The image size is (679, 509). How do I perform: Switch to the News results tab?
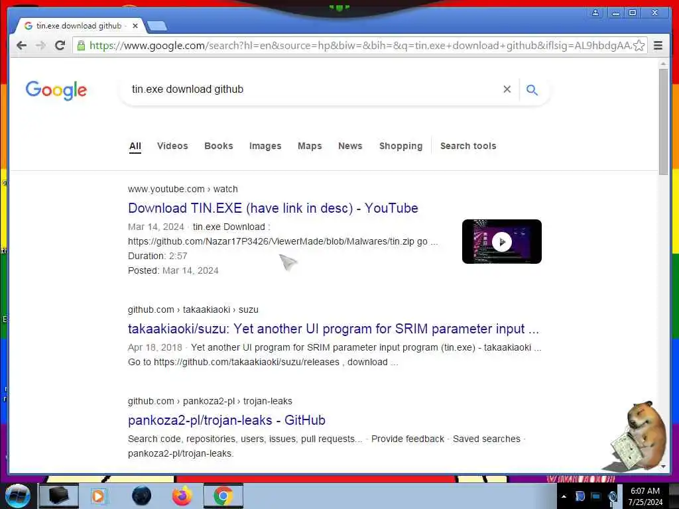[350, 146]
